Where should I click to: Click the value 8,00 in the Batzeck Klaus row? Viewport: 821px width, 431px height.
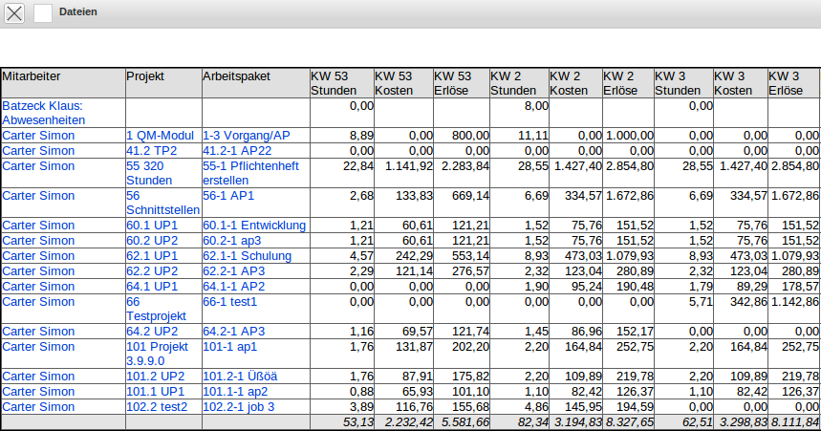[x=537, y=105]
